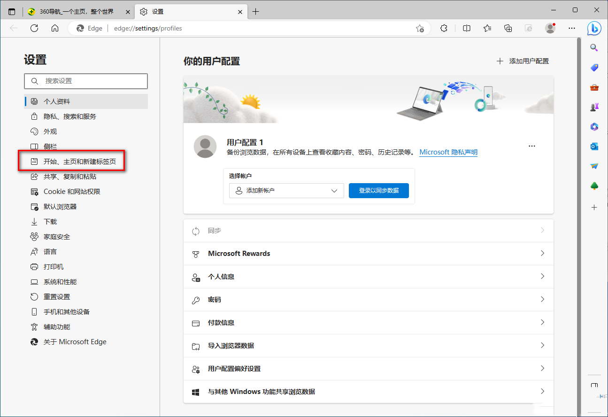Open 侧栏 settings
Viewport: 608px width, 417px height.
click(86, 147)
